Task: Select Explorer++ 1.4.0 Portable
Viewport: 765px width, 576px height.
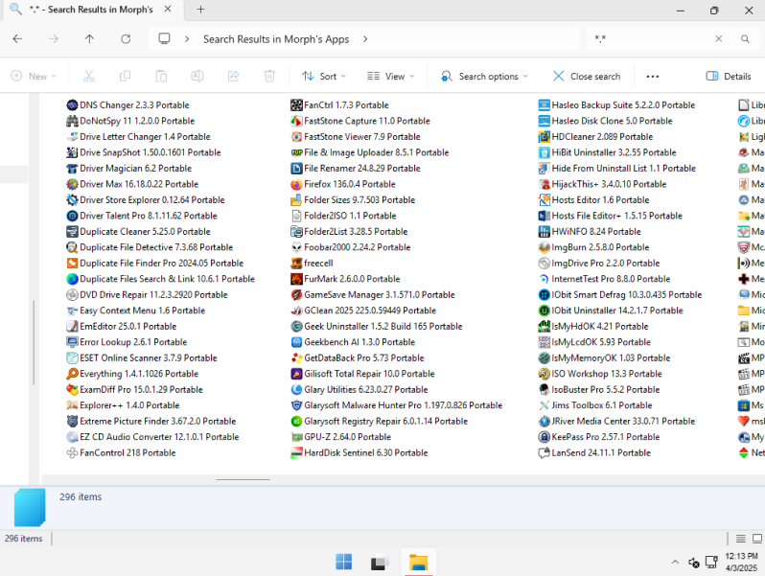Action: (123, 405)
